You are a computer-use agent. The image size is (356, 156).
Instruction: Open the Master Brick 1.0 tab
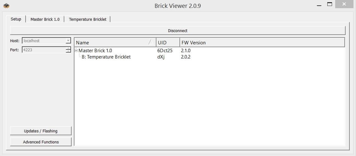click(x=45, y=19)
